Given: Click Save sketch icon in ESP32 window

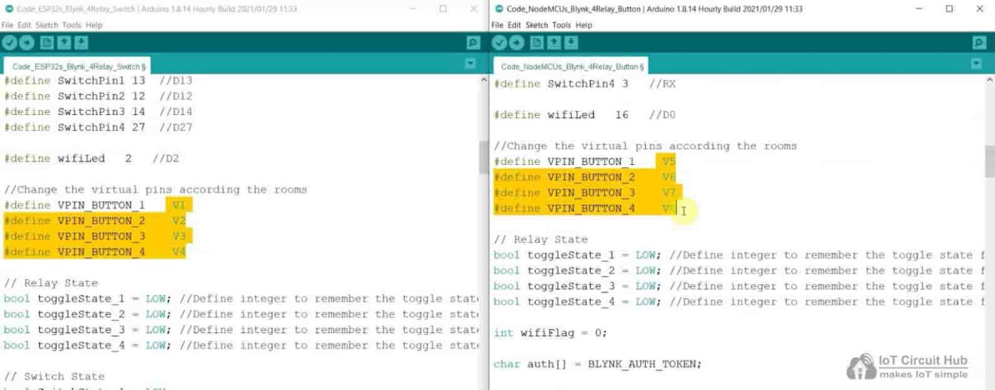Looking at the screenshot, I should [81, 43].
